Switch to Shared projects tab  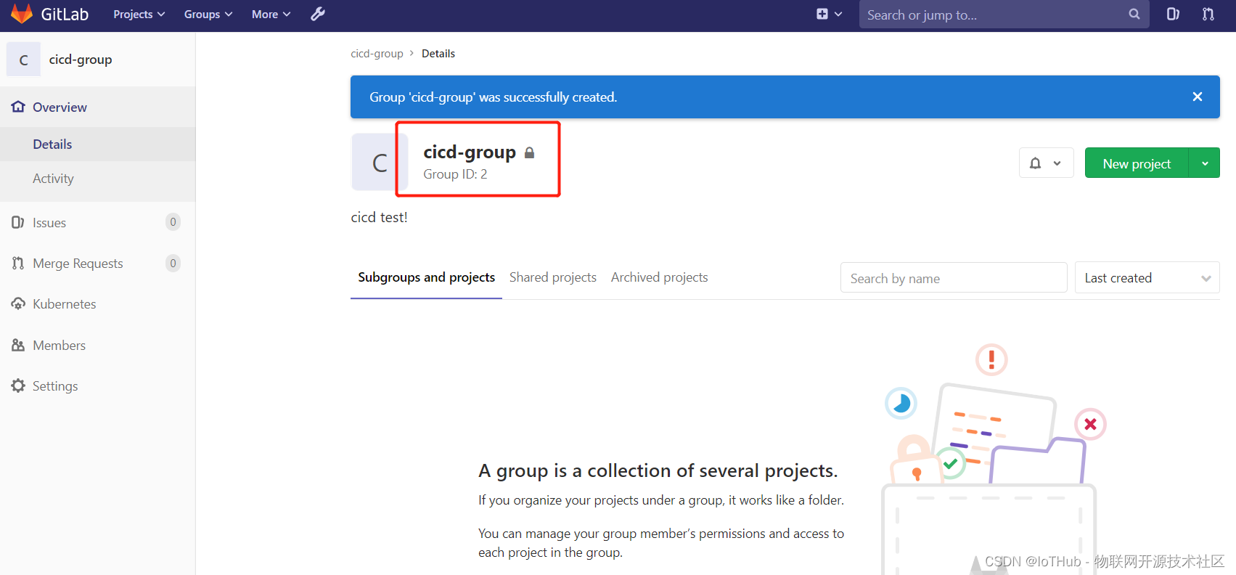[553, 277]
